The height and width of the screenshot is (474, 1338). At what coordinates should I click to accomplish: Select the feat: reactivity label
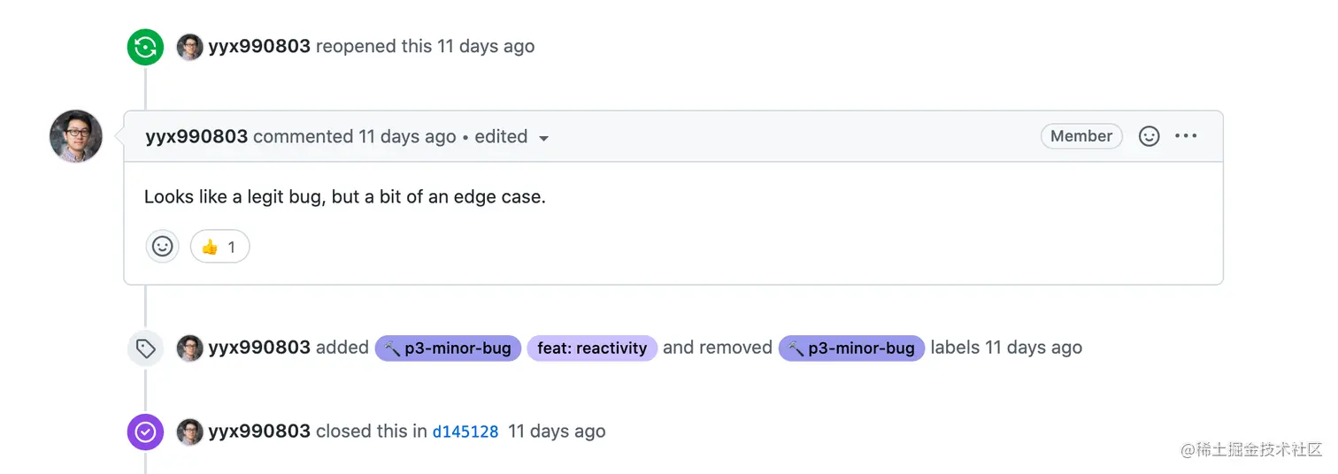coord(592,348)
